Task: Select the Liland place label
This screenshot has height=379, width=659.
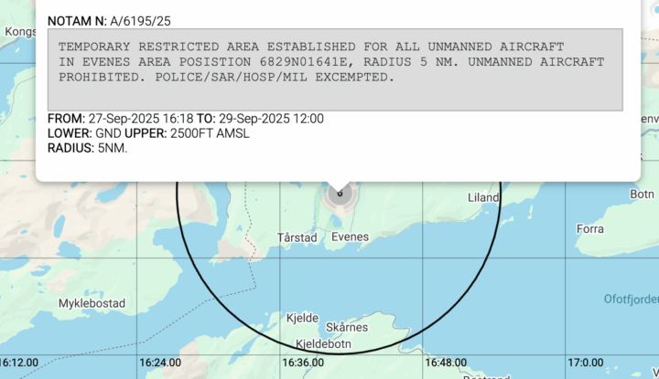Action: 482,197
